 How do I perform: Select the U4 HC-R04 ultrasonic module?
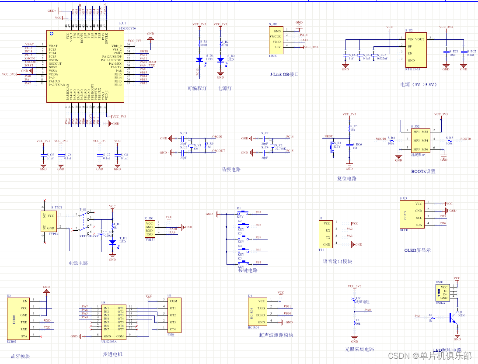[258, 312]
